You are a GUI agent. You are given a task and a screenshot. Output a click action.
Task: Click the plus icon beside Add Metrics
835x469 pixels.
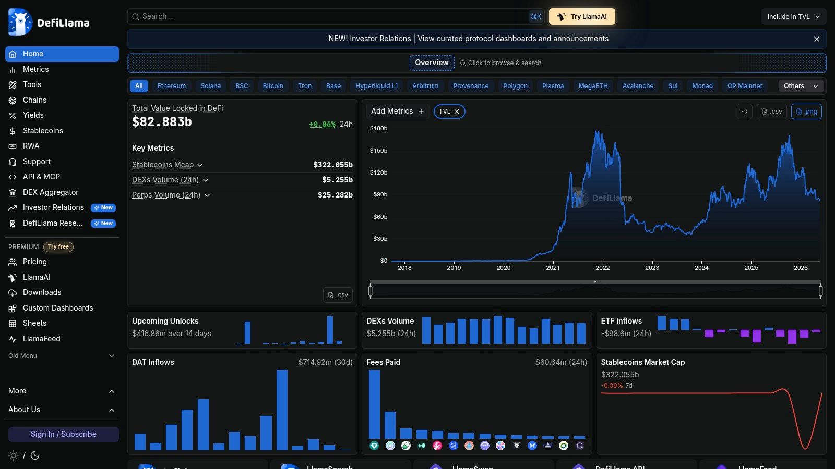tap(421, 112)
